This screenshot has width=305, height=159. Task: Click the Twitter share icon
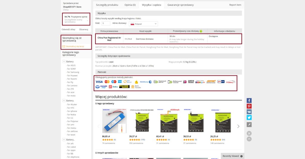coord(249,117)
